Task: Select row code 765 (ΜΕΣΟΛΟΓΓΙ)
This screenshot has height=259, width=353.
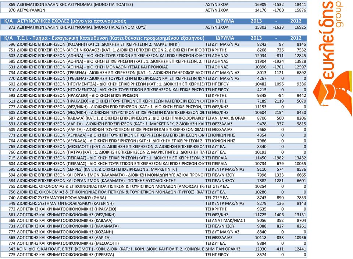Action: click(x=12, y=147)
